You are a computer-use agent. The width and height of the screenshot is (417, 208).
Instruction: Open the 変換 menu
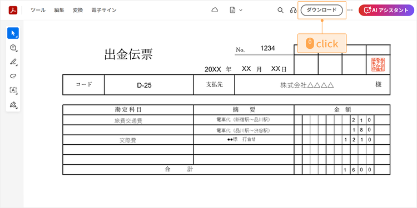pos(78,10)
